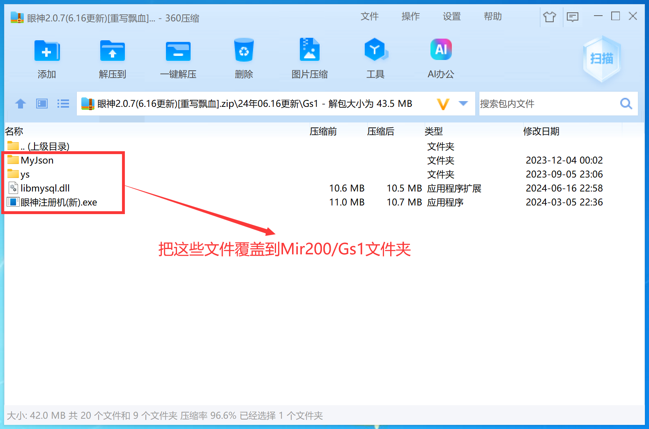Click the orange V icon in address bar
Image resolution: width=649 pixels, height=429 pixels.
(443, 104)
